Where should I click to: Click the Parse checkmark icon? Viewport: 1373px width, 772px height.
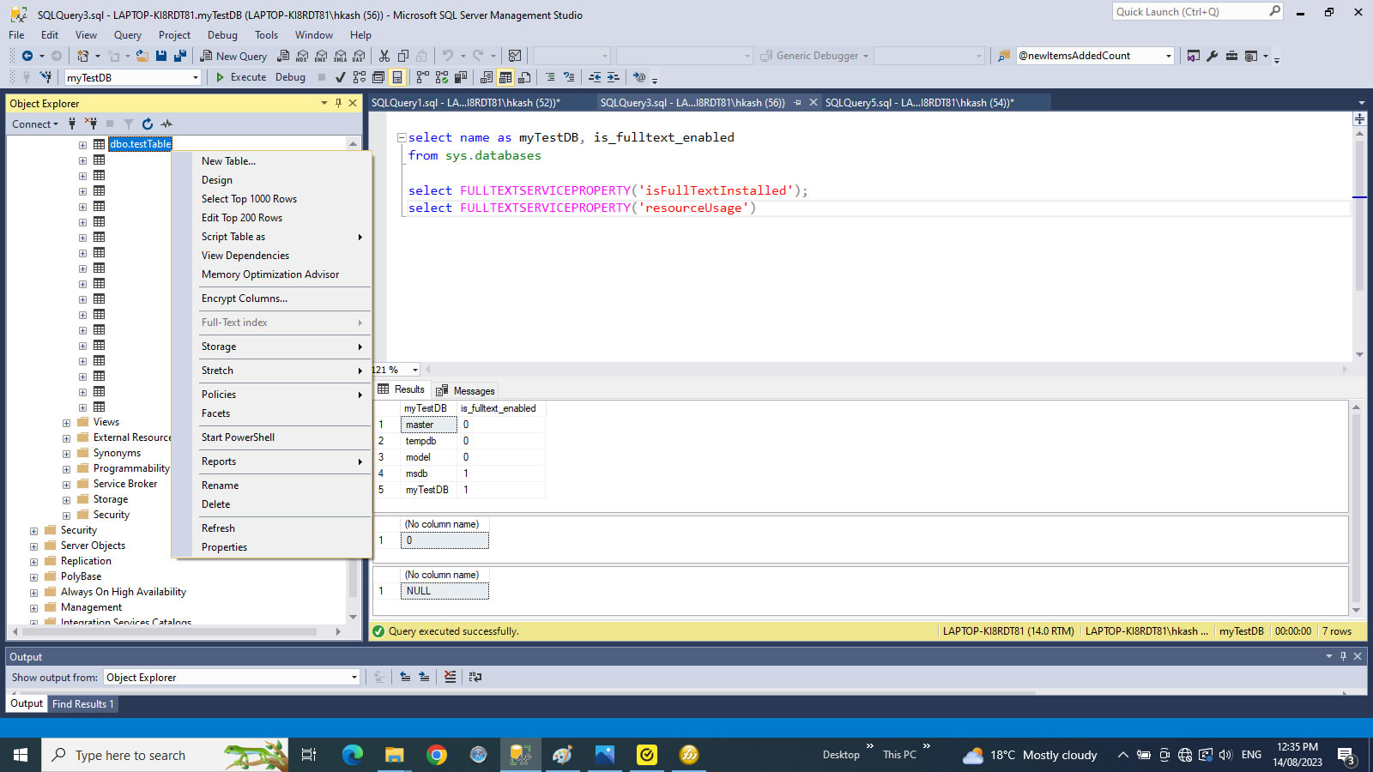[x=340, y=77]
